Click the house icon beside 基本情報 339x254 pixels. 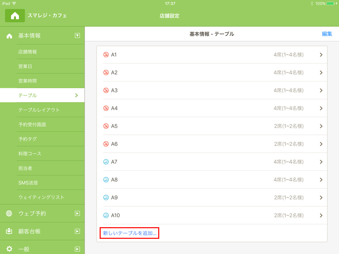pyautogui.click(x=9, y=36)
